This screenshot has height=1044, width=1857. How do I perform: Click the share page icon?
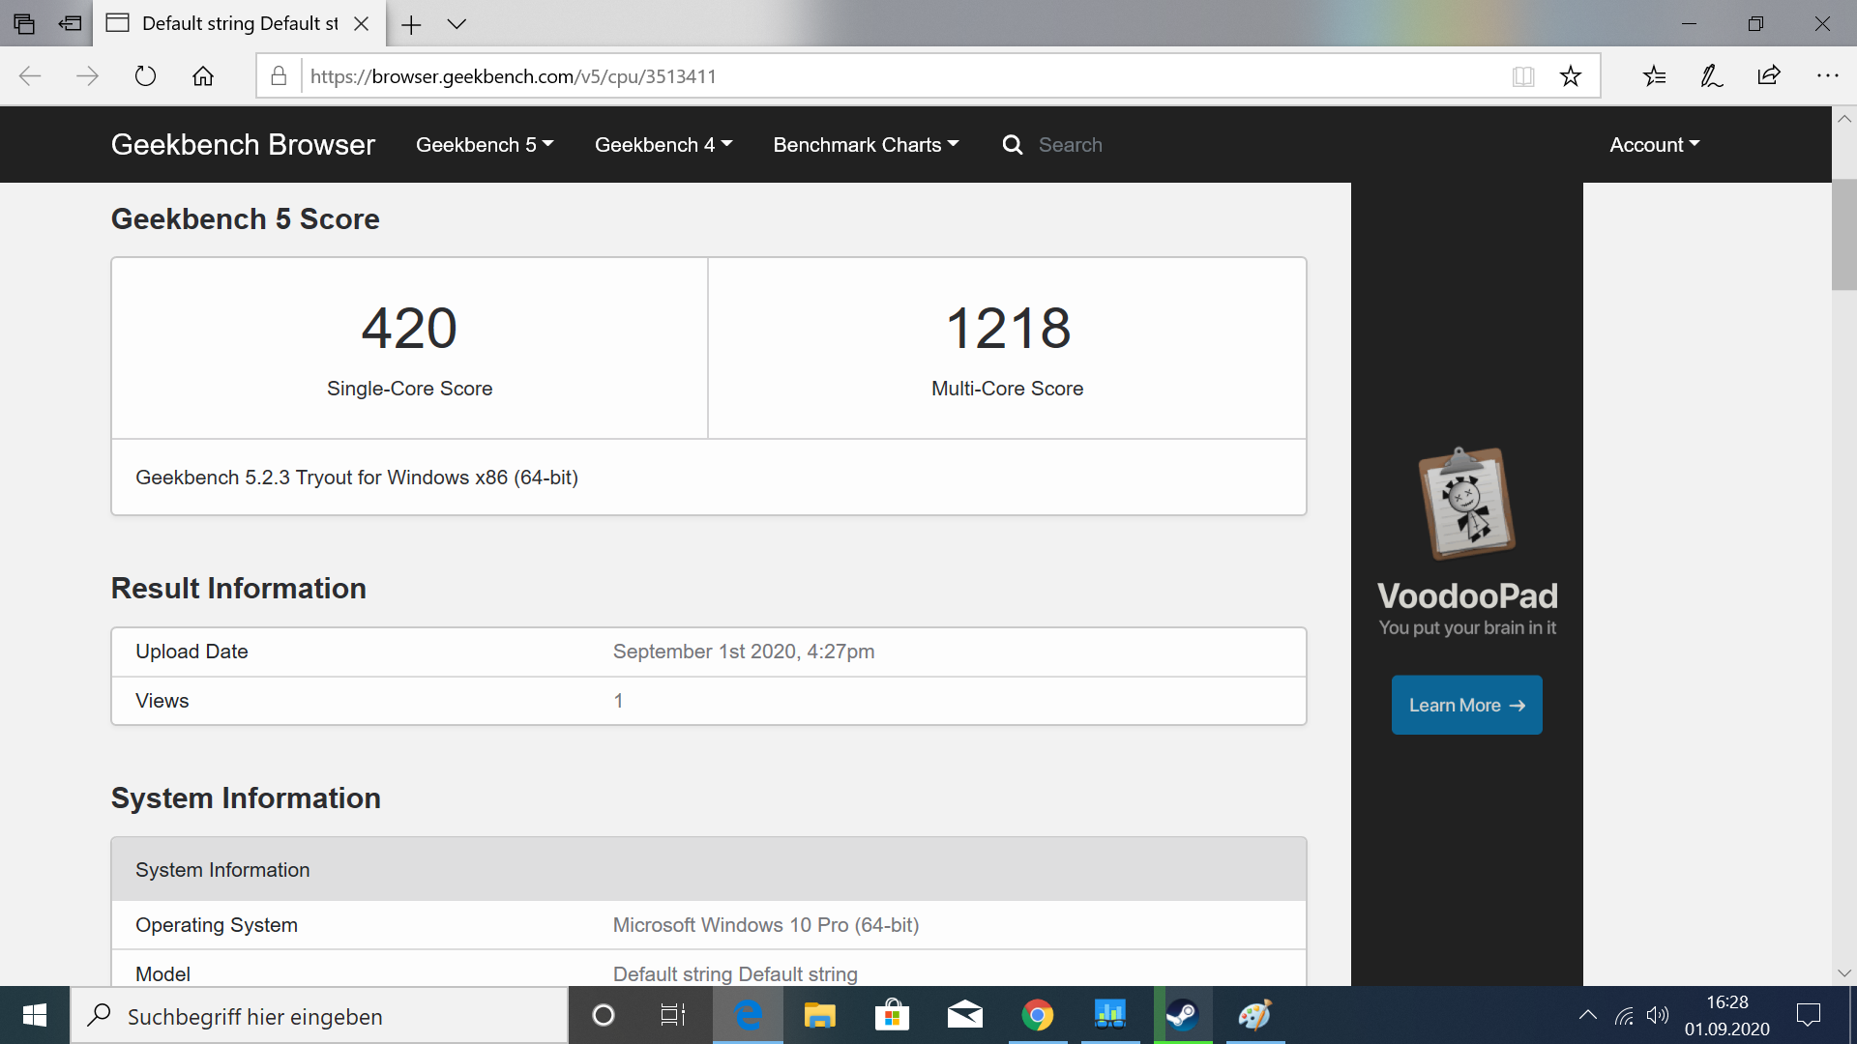(1769, 76)
